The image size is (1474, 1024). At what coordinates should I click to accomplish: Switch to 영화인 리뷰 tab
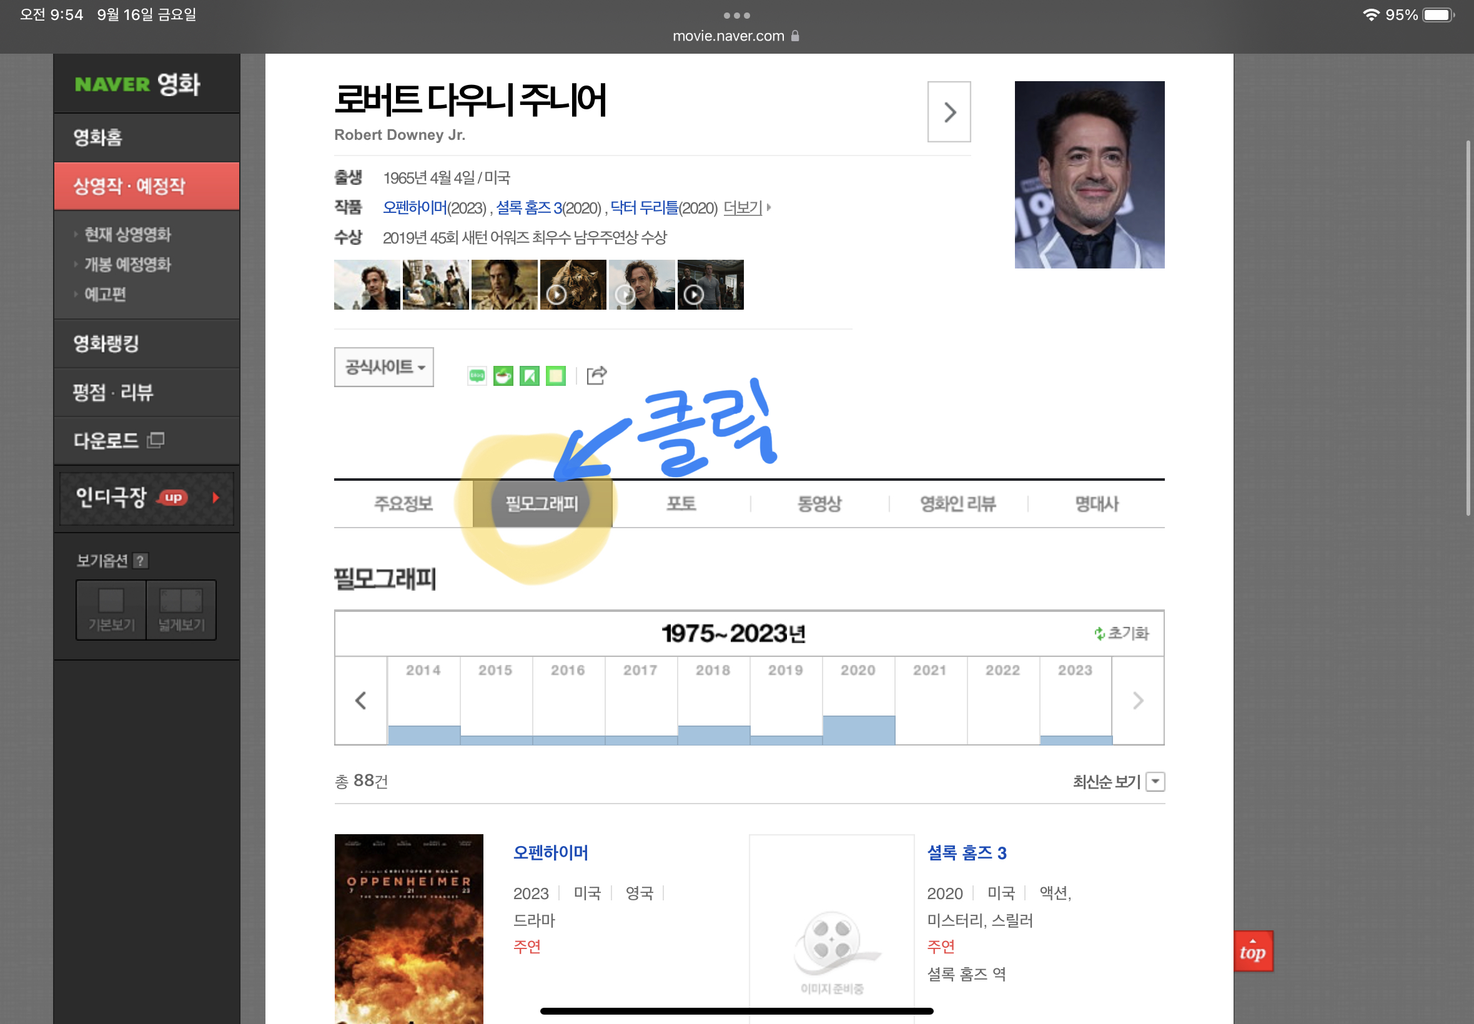coord(958,504)
